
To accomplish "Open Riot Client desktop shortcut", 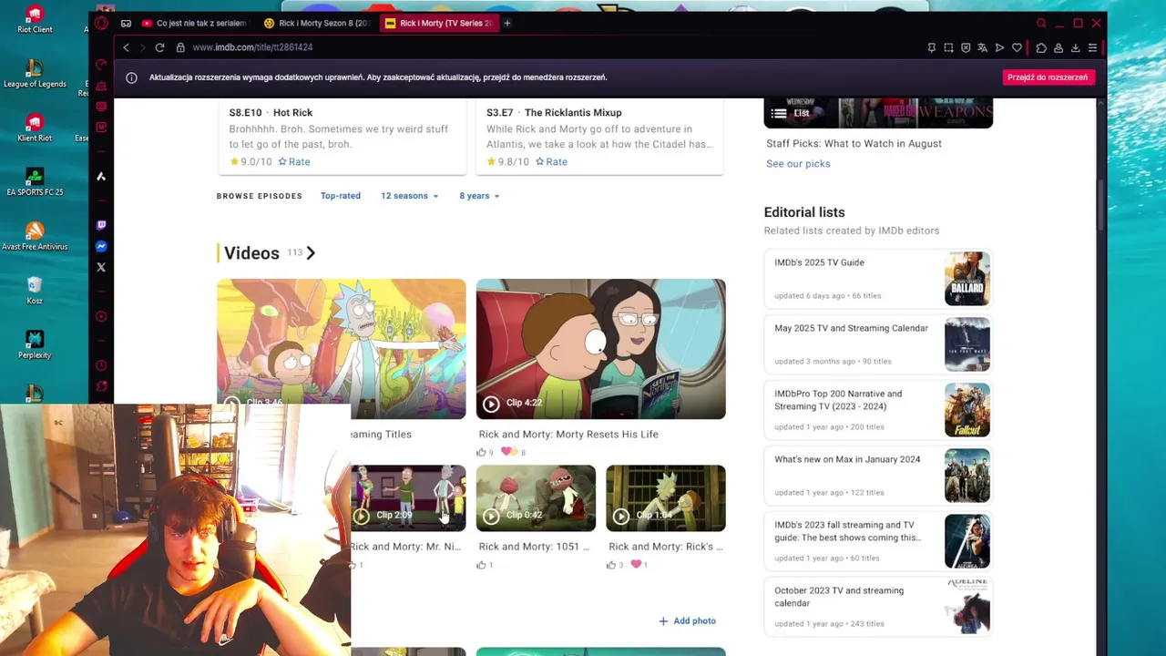I will pos(35,19).
